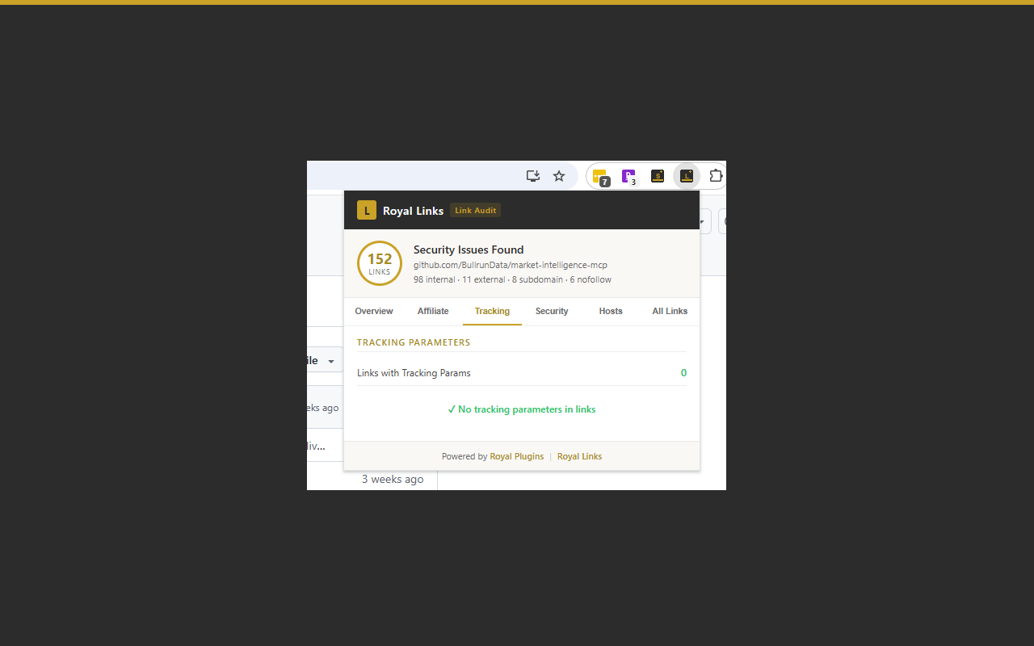Bookmark the page via the star icon

[x=558, y=175]
